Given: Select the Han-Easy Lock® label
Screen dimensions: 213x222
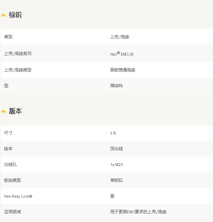Looking at the screenshot, I should 18,196.
